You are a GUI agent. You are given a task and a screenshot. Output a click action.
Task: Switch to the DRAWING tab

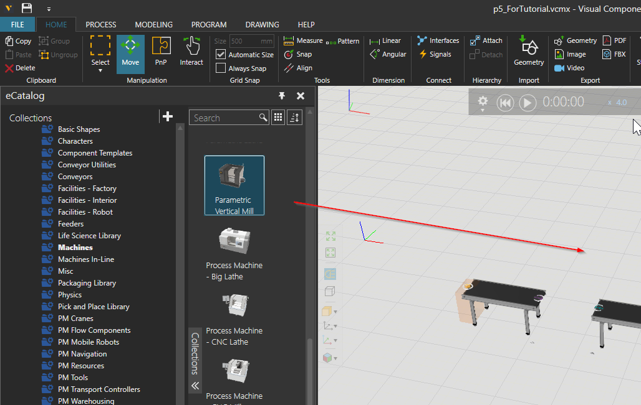262,24
